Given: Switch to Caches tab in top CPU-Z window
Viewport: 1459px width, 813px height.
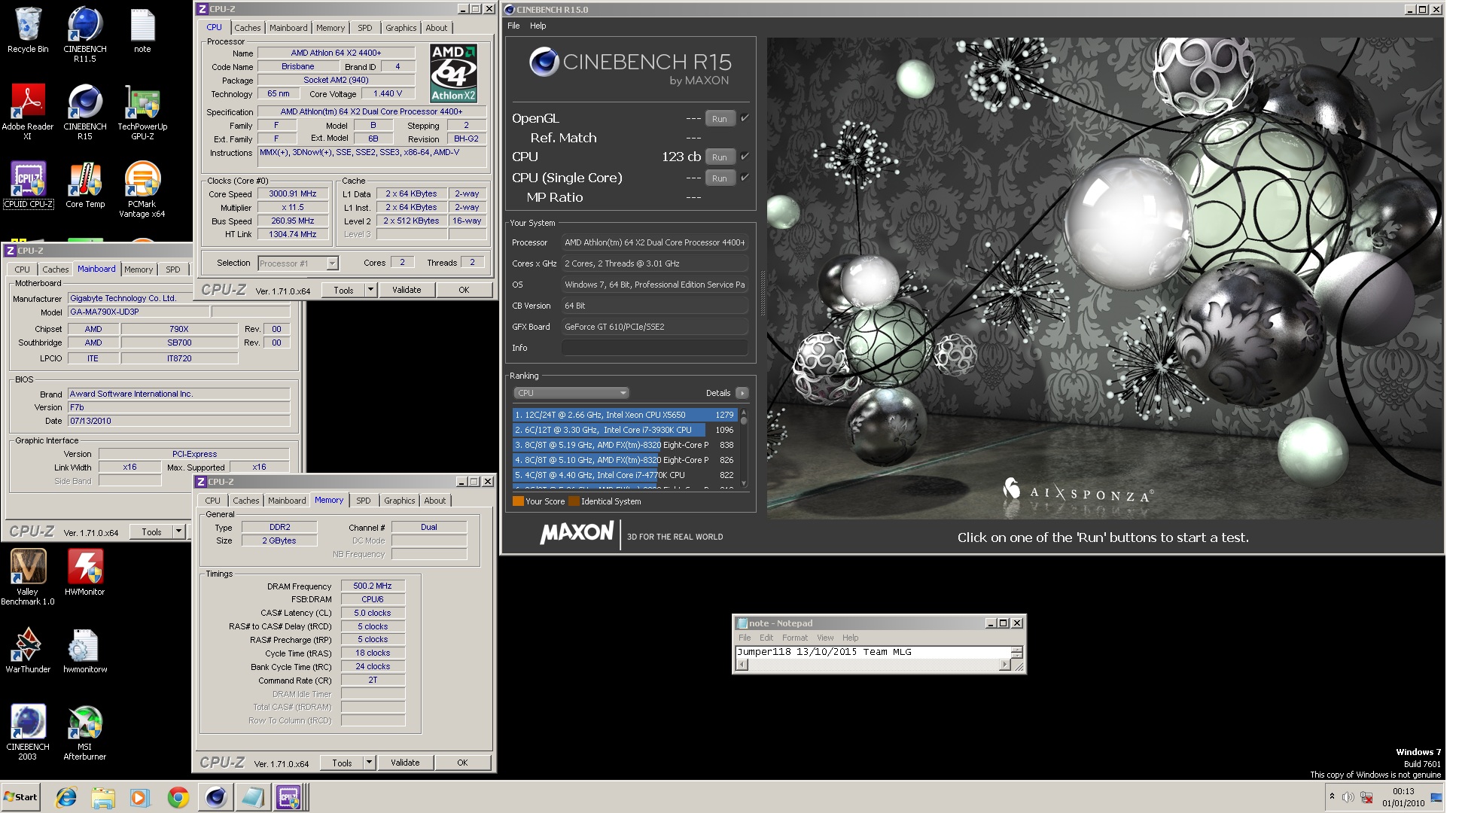Looking at the screenshot, I should pyautogui.click(x=247, y=28).
